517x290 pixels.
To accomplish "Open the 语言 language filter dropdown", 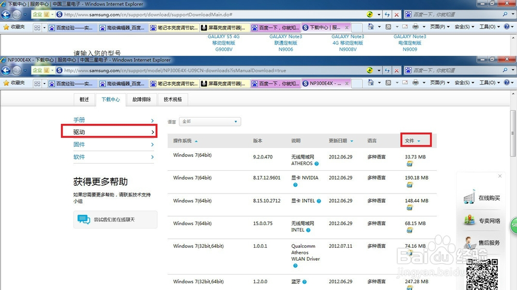I will coord(210,121).
